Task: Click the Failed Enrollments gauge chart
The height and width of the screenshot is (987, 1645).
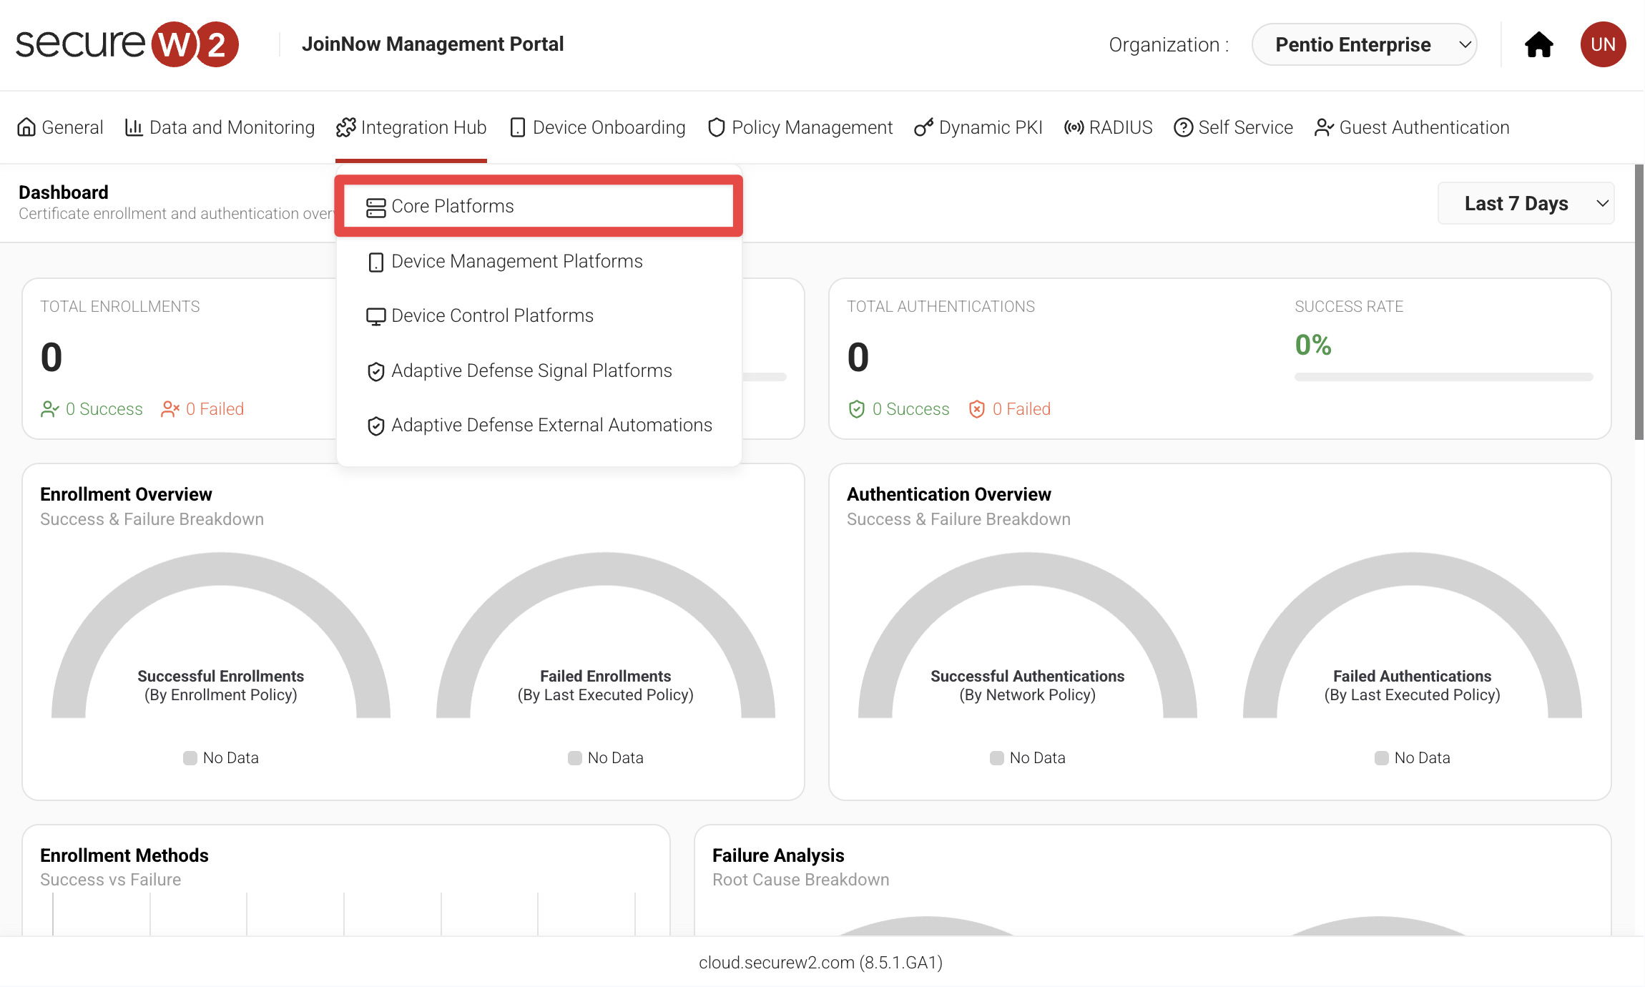Action: [606, 635]
